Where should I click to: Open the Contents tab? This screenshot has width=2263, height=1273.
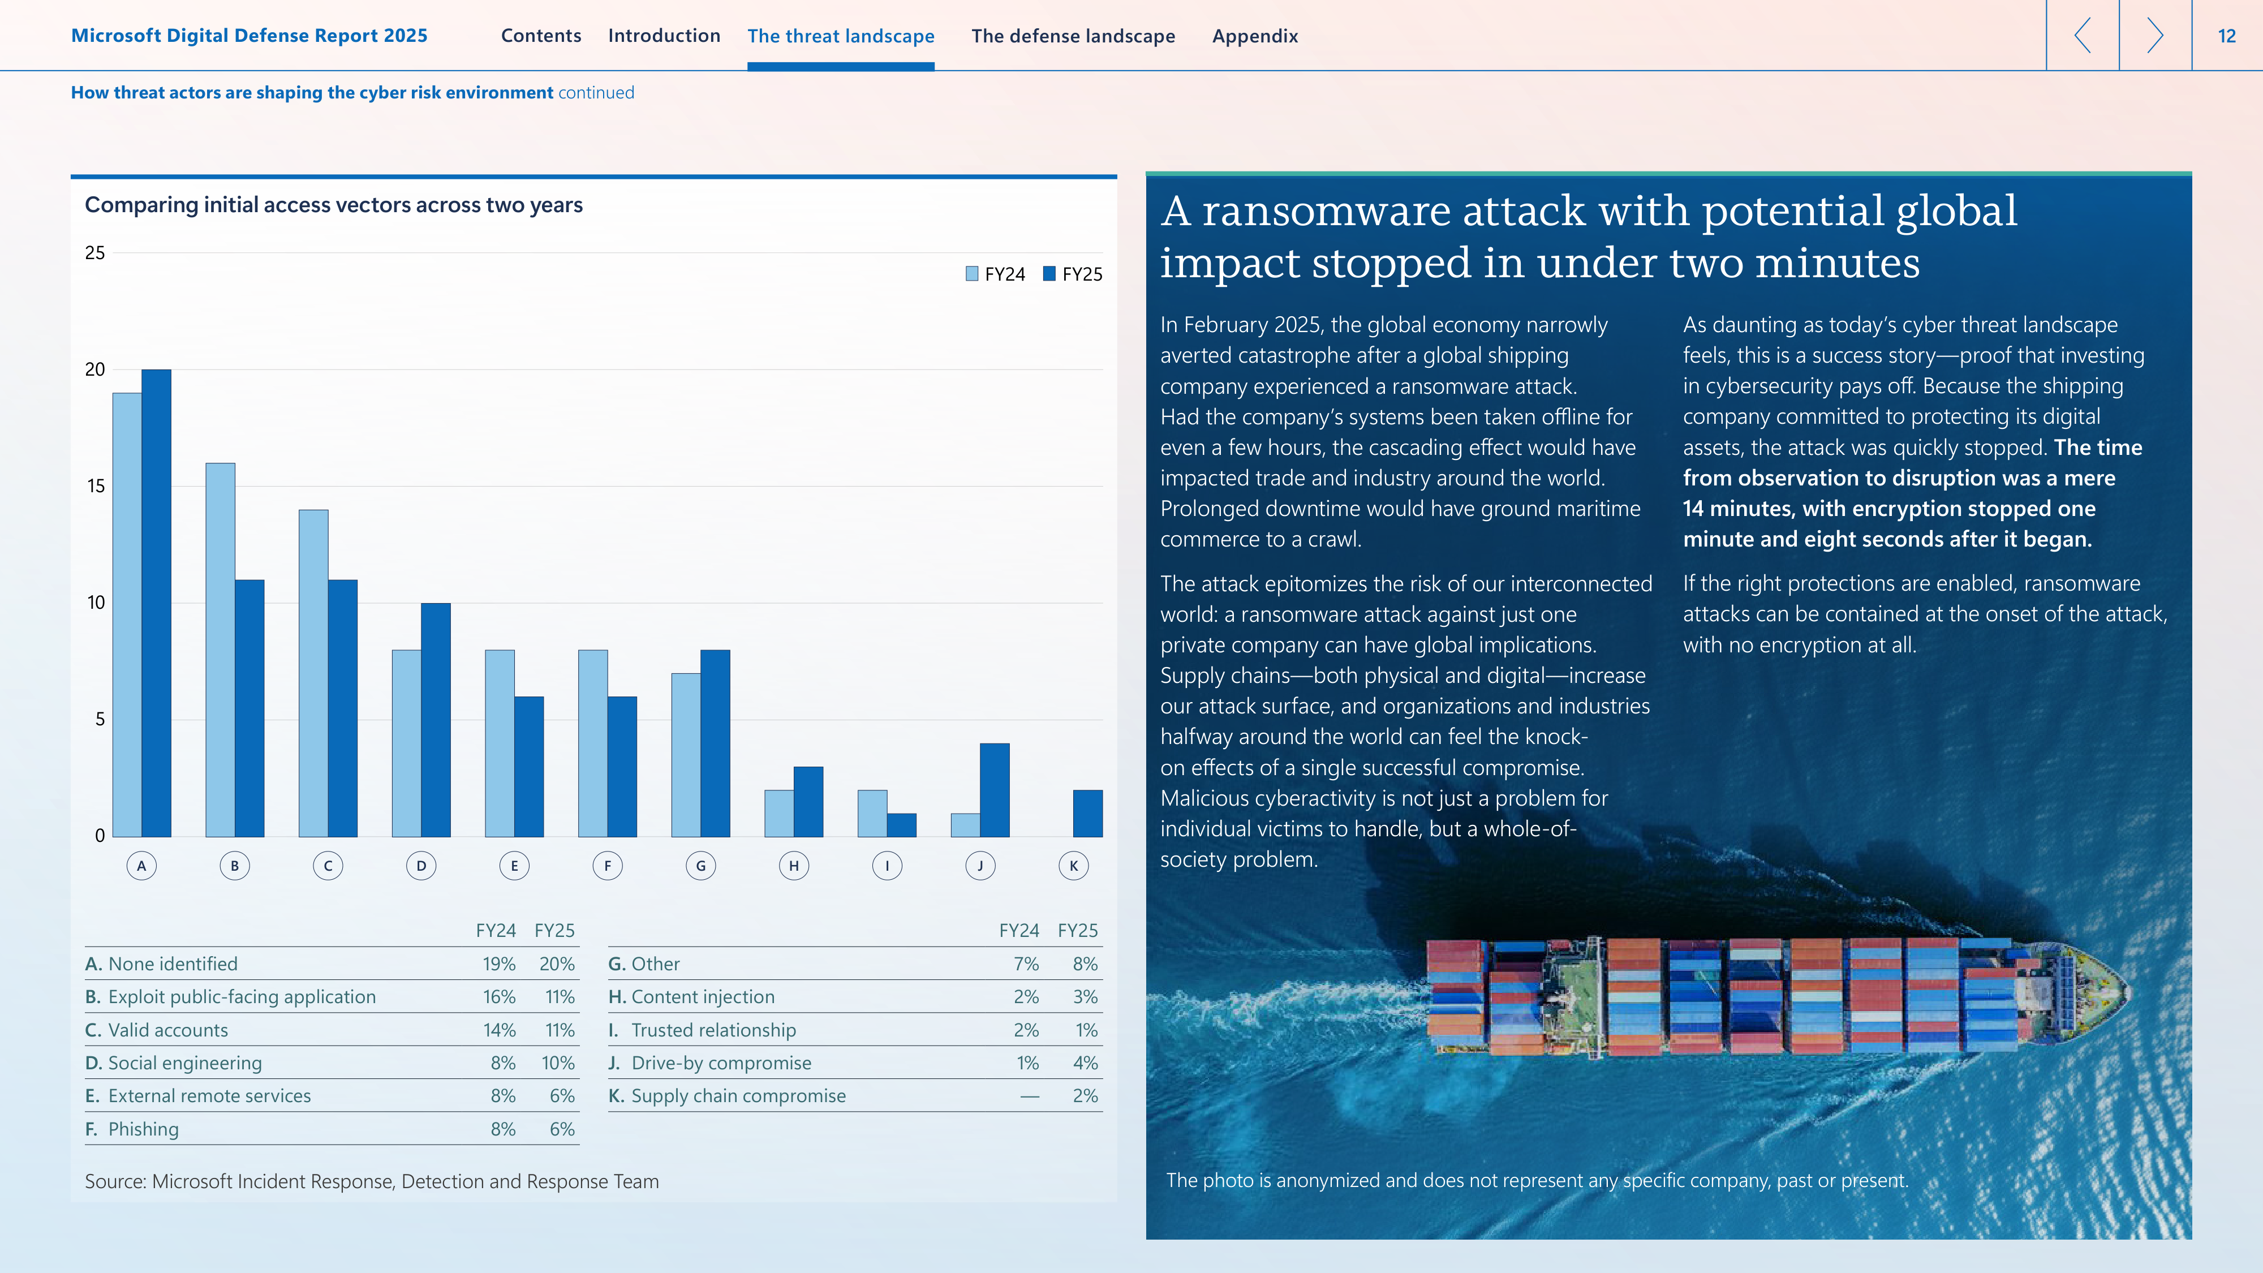(541, 36)
